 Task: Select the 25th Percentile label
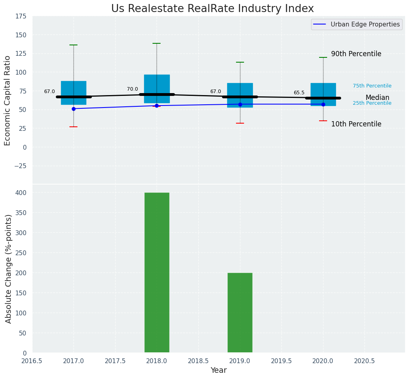(x=372, y=103)
